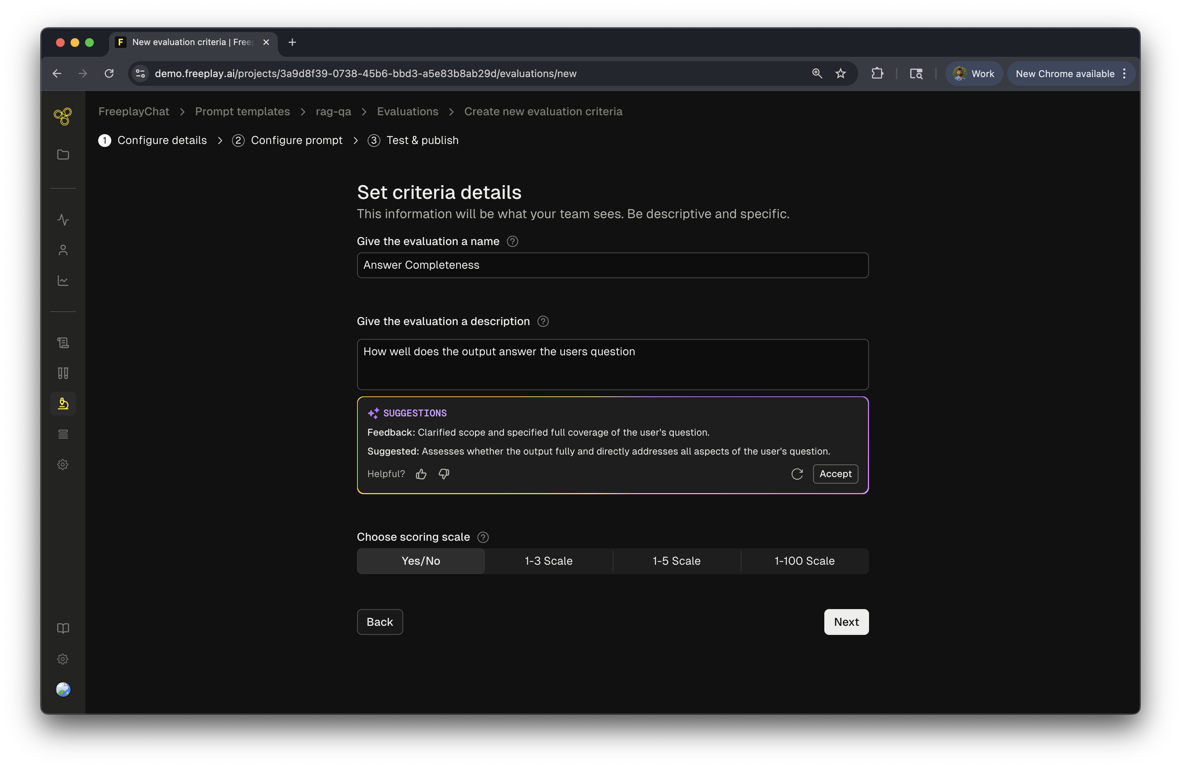Image resolution: width=1181 pixels, height=768 pixels.
Task: Open the evaluations microscope icon in sidebar
Action: point(63,403)
